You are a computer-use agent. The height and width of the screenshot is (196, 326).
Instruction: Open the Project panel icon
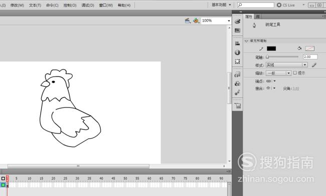pyautogui.click(x=237, y=105)
